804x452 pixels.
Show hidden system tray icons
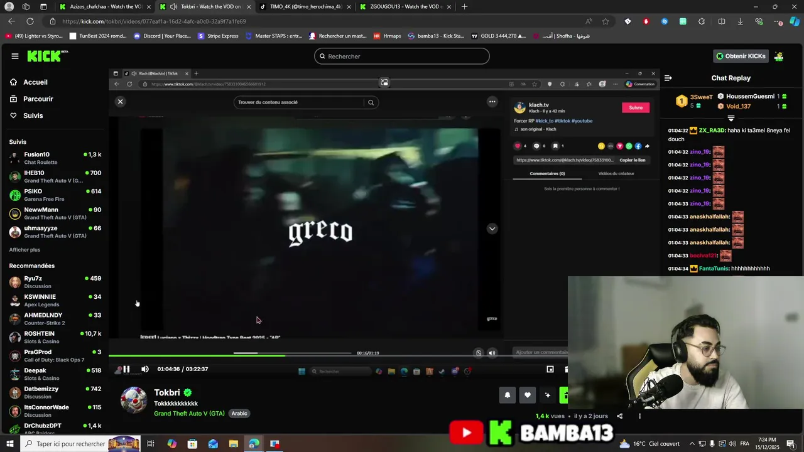[692, 444]
